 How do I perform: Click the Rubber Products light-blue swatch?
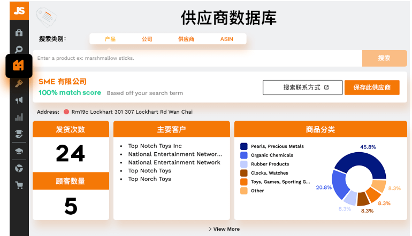click(244, 164)
